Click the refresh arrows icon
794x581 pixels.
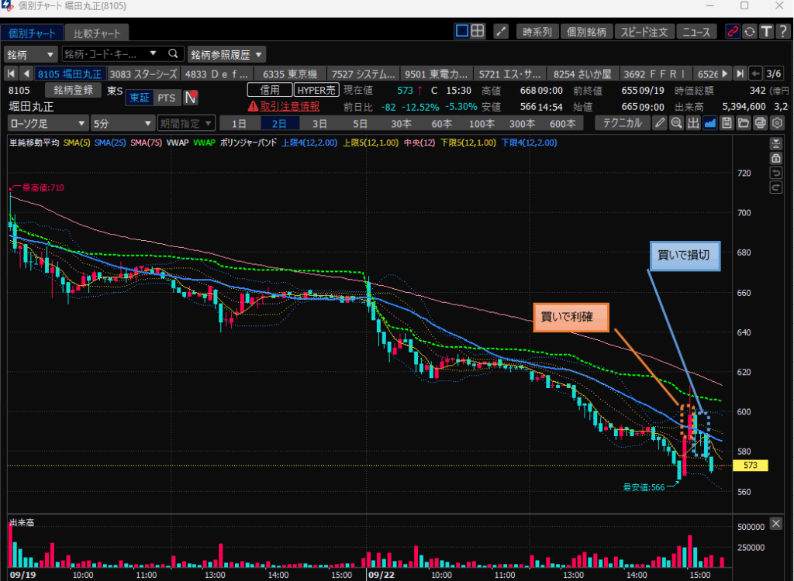pyautogui.click(x=749, y=32)
